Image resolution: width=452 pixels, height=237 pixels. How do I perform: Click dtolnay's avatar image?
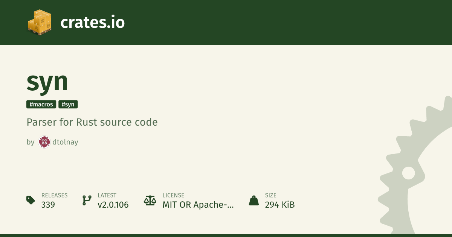(x=44, y=142)
